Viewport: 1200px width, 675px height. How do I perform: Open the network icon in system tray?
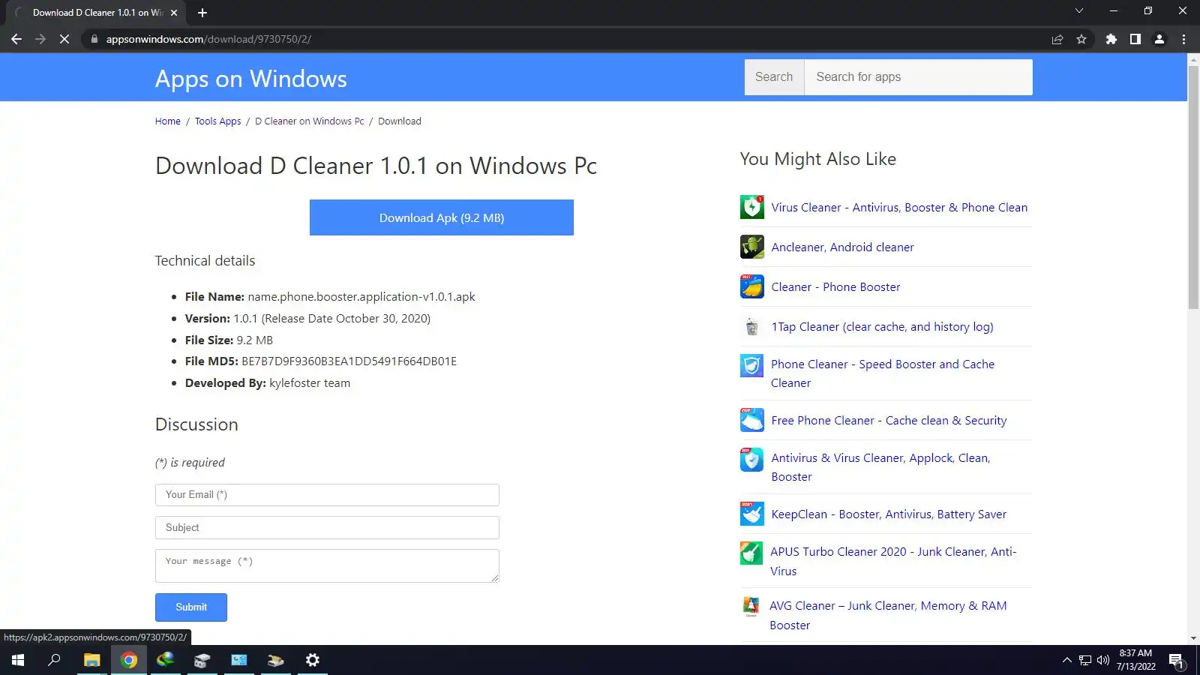(x=1084, y=660)
